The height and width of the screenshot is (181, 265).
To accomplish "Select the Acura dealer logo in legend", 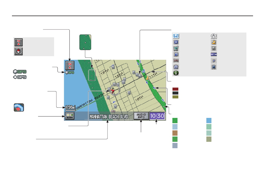I will [214, 36].
